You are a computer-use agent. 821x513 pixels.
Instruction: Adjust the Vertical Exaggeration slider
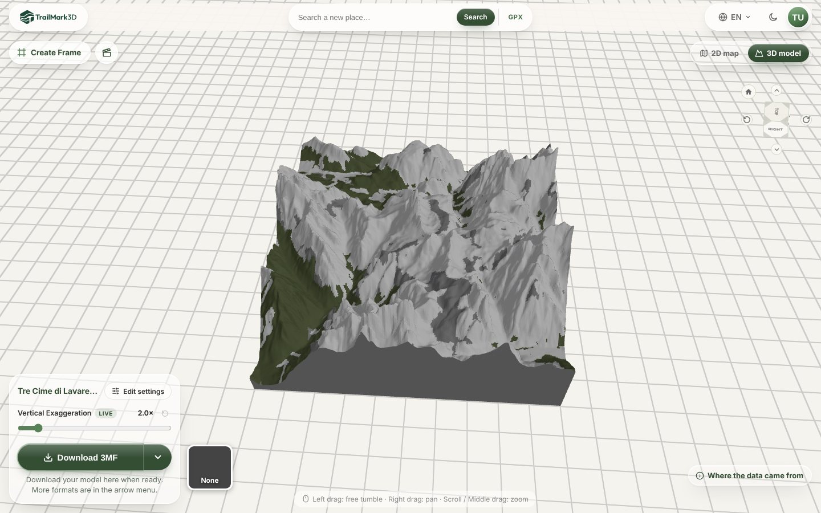pyautogui.click(x=95, y=428)
